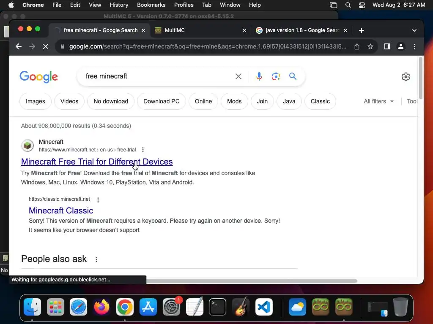
Task: Select the Mods filter chip
Action: point(234,101)
